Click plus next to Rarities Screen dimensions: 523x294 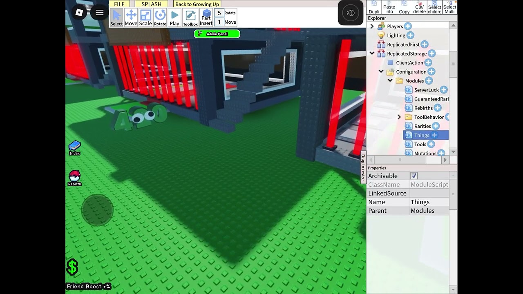click(x=436, y=126)
